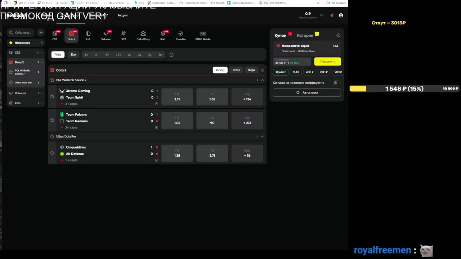Choose the 400 ₽ quick stake
The image size is (461, 259).
pos(309,72)
